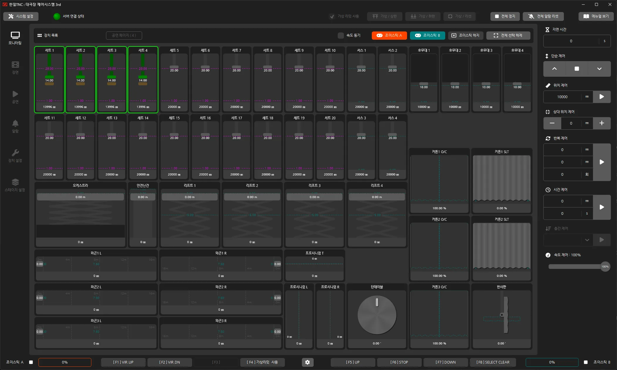Toggle the 조이스틱 A checkbox at bottom
The width and height of the screenshot is (617, 370).
31,362
